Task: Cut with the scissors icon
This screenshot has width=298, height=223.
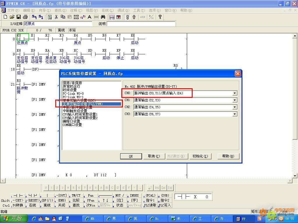Action: point(56,17)
